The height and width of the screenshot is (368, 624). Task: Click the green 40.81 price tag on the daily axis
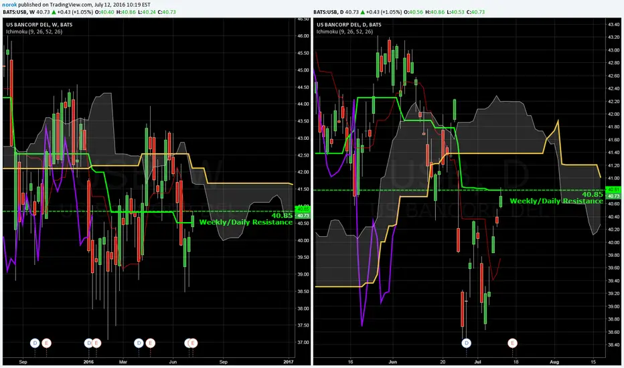[613, 189]
